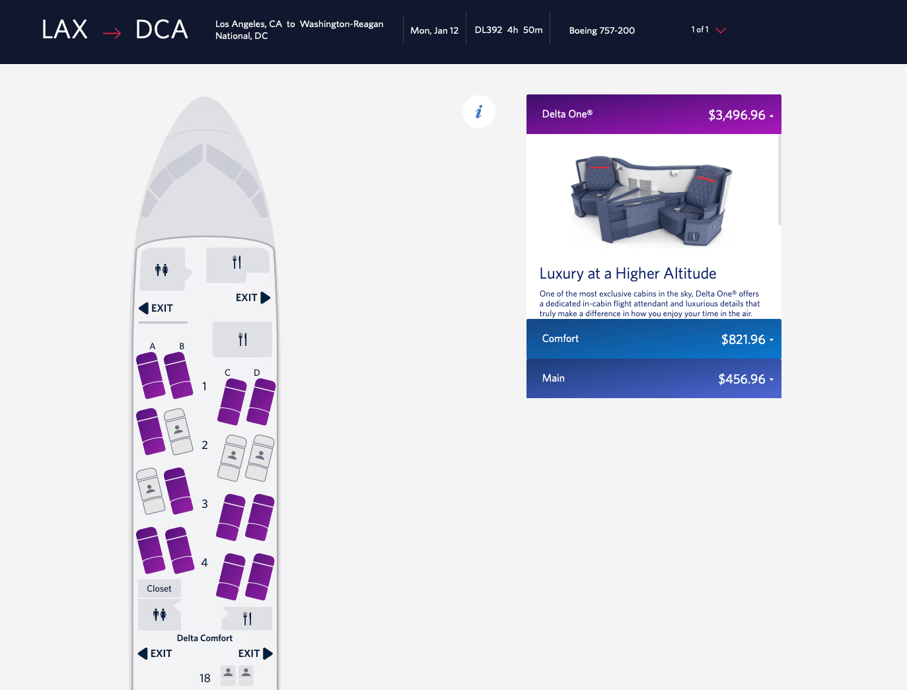The image size is (907, 690).
Task: Select available seat 1B
Action: (x=178, y=375)
